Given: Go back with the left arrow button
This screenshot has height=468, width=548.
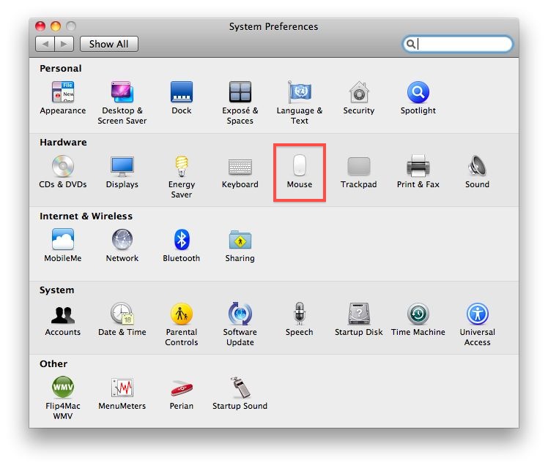Looking at the screenshot, I should click(45, 44).
